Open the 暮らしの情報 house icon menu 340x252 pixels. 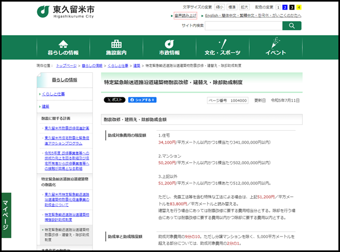tap(63, 47)
